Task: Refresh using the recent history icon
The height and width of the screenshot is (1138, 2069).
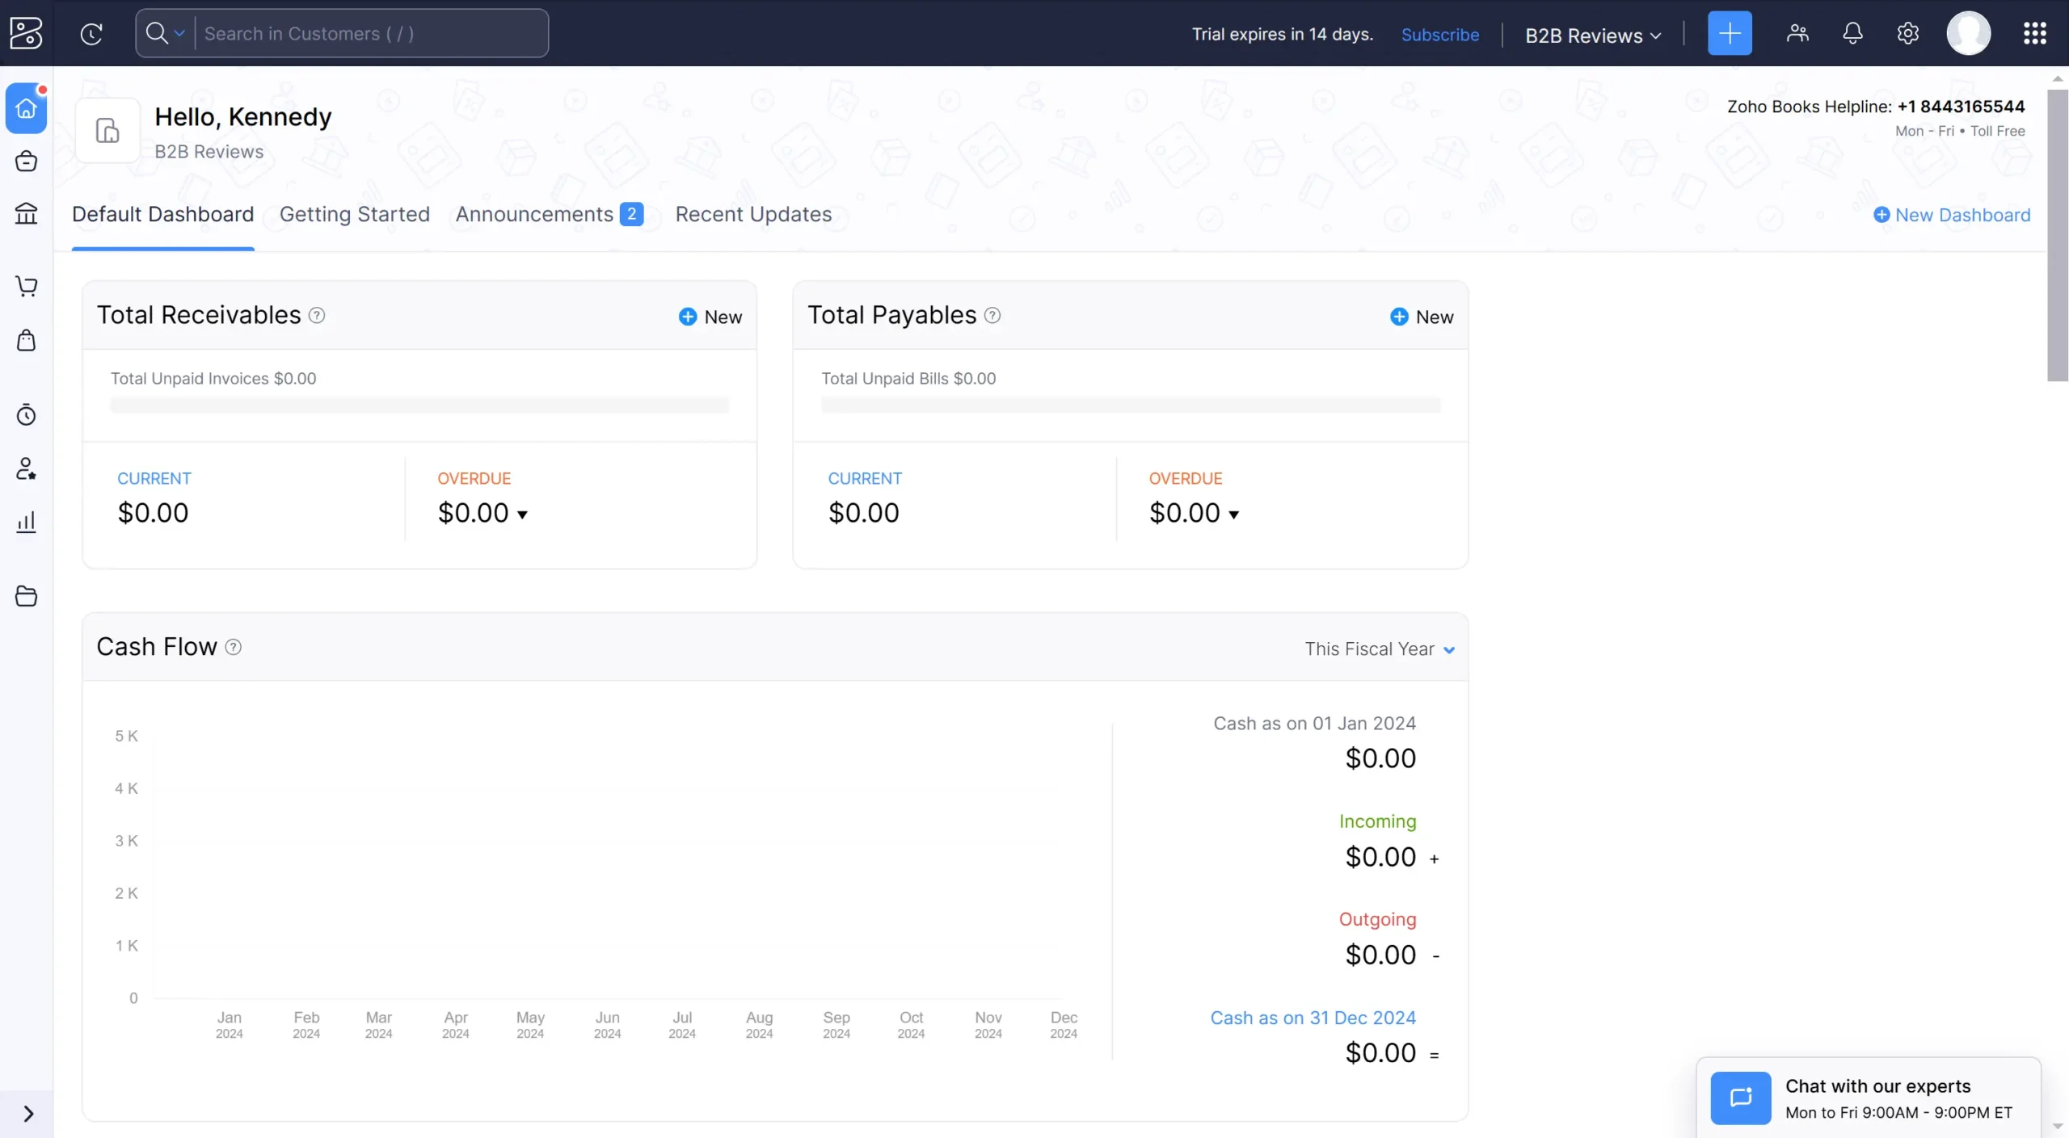Action: pos(91,33)
